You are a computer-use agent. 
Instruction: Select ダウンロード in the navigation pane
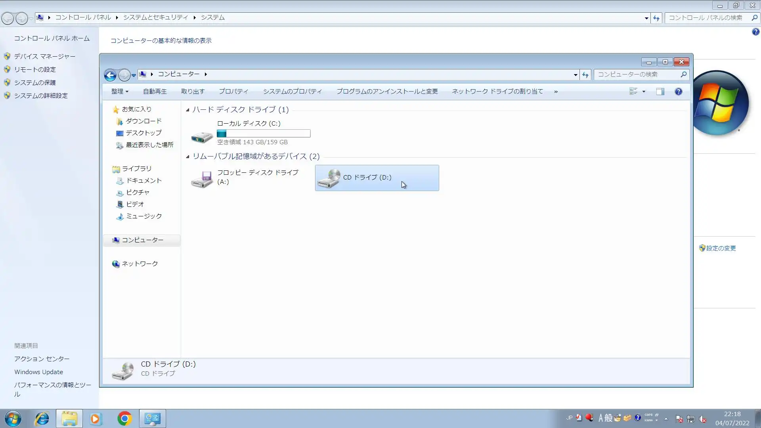(x=143, y=121)
